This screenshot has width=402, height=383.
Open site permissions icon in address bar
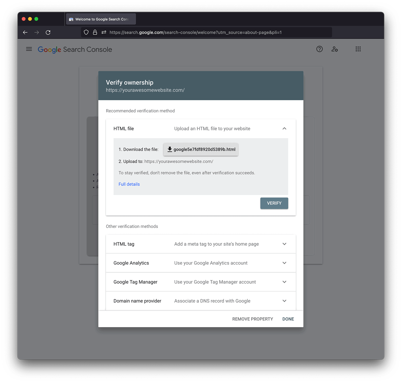click(104, 32)
